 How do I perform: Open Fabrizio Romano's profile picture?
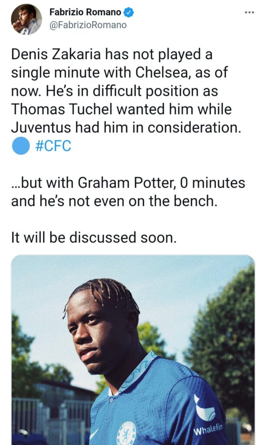coord(26,19)
